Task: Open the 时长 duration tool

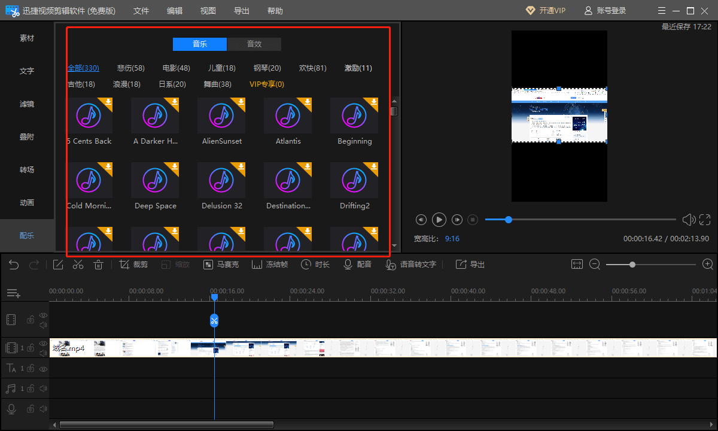Action: [315, 265]
